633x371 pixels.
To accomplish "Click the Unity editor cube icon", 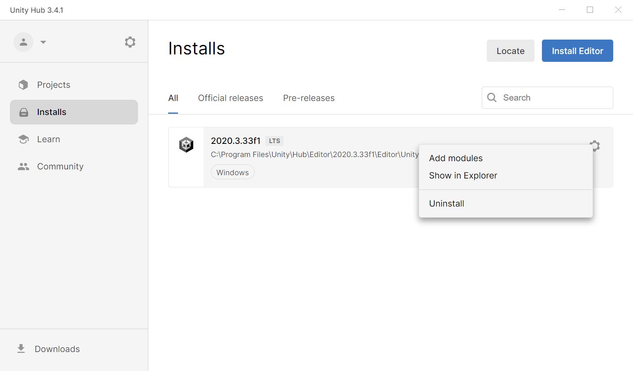I will point(186,145).
